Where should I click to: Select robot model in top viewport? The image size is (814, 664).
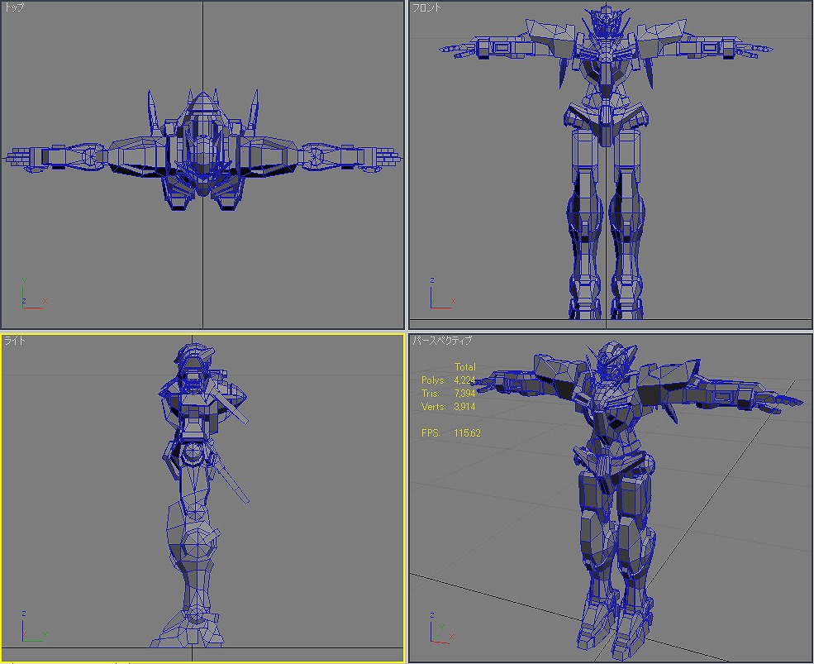coord(202,150)
